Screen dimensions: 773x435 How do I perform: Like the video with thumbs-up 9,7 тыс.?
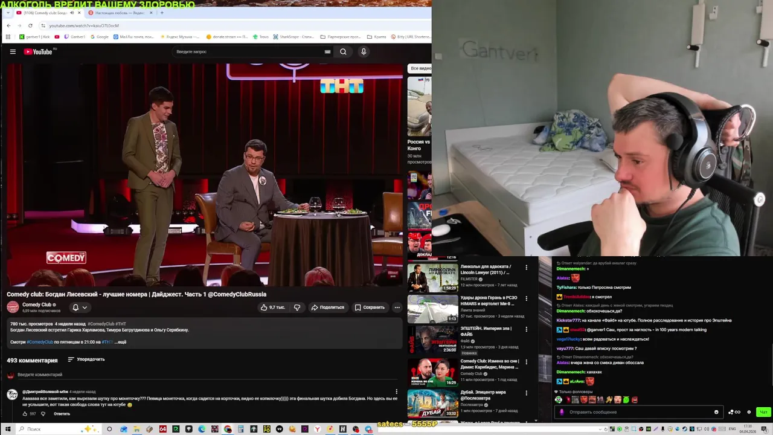click(x=273, y=308)
